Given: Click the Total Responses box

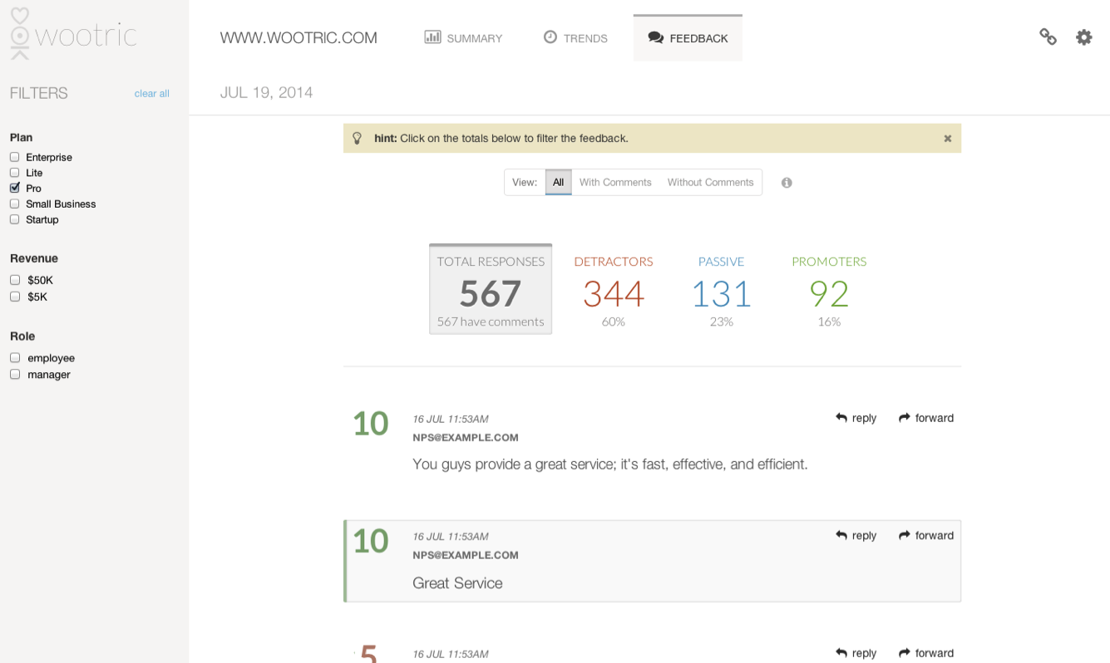Looking at the screenshot, I should coord(491,289).
